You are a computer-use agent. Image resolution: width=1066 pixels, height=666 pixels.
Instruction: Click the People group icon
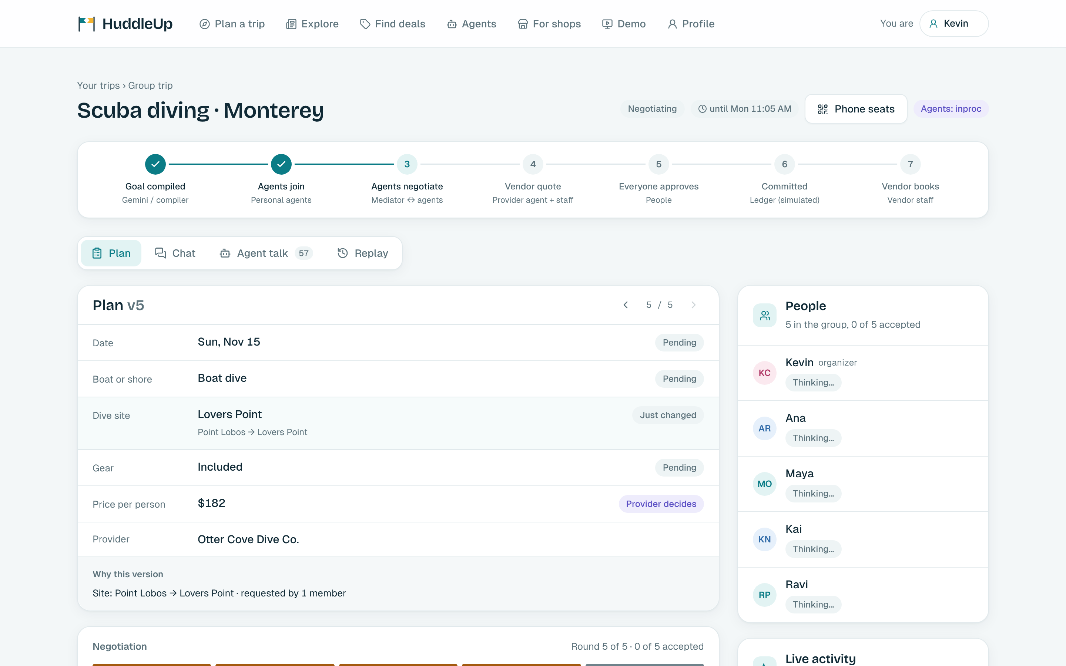coord(765,315)
